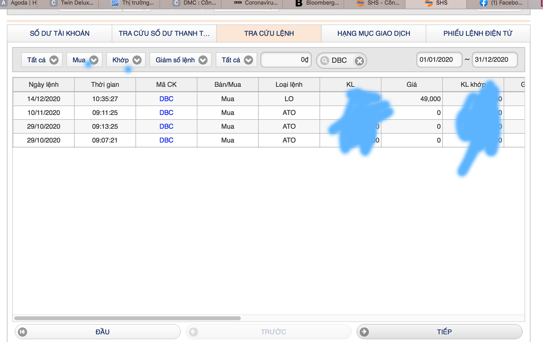
Task: Click the time cell 09:11:25
Action: pyautogui.click(x=105, y=112)
